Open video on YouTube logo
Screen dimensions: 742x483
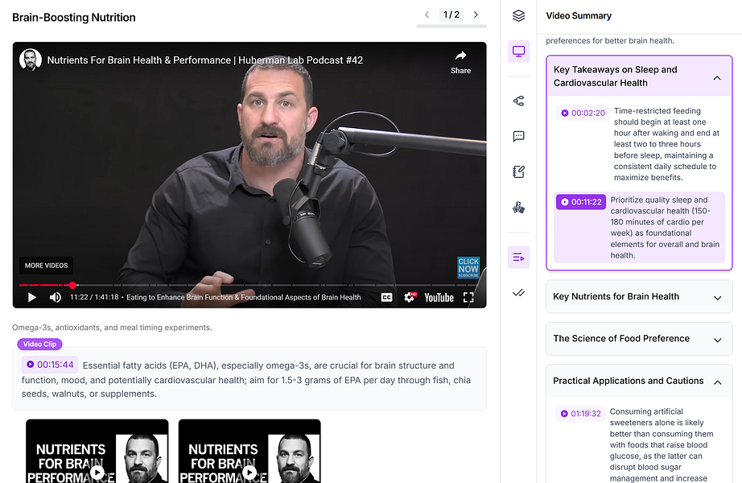click(439, 297)
